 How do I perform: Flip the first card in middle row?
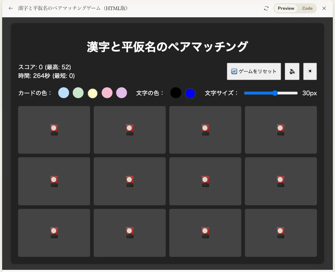point(54,181)
